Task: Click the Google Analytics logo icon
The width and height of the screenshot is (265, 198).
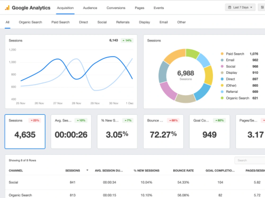Action: tap(7, 8)
